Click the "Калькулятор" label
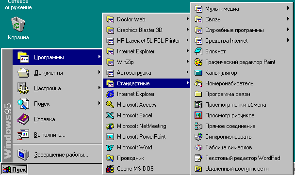 (221, 73)
